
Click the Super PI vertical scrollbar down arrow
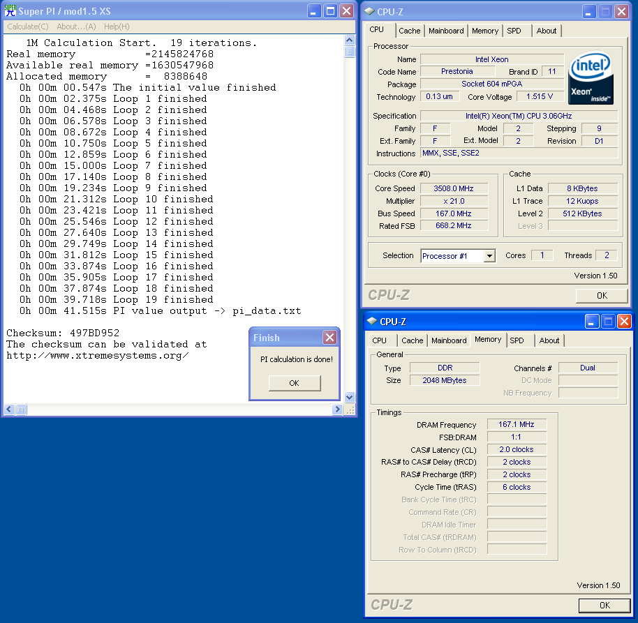349,397
